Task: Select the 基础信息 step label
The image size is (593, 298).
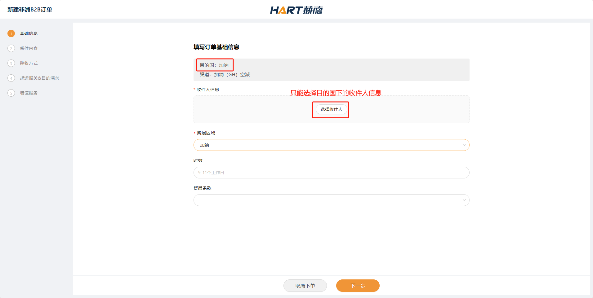Action: click(x=29, y=33)
